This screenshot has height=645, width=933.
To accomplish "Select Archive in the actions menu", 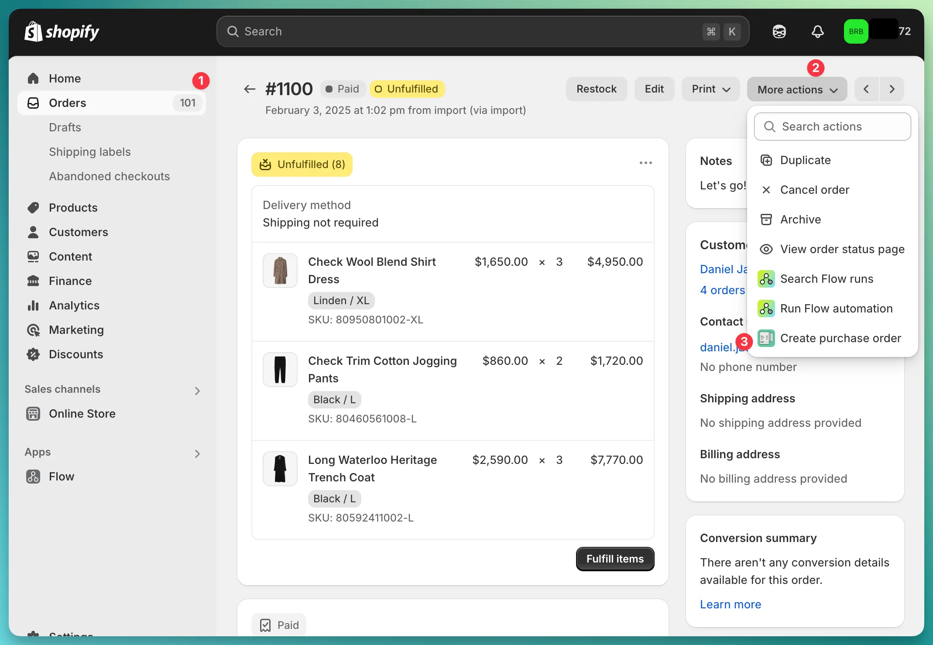I will tap(832, 220).
